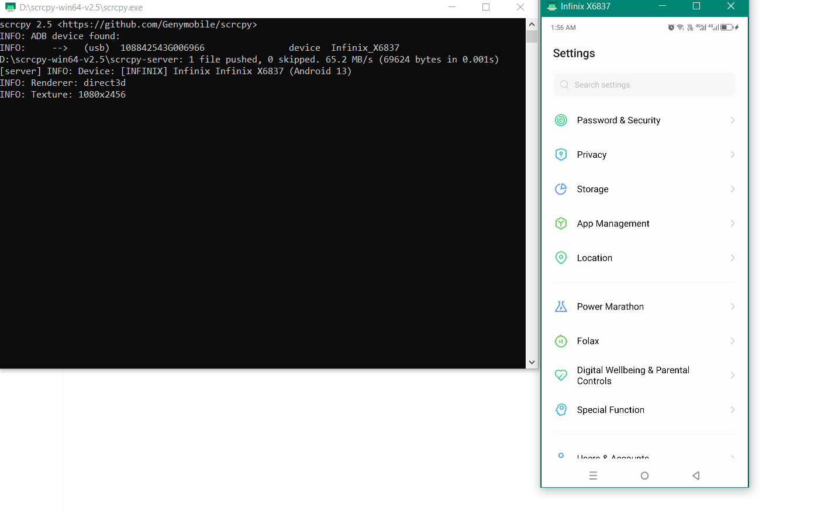Screen dimensions: 821x514
Task: Open Digital Wellbeing & Parental Controls entry
Action: [x=644, y=376]
